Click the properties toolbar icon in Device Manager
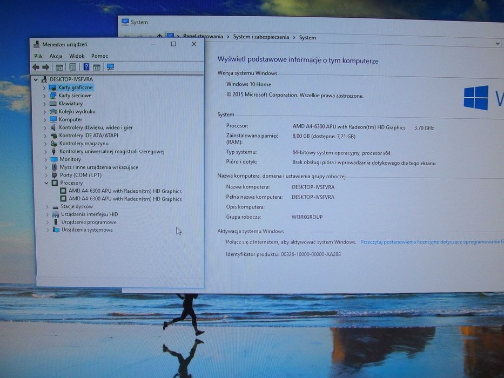504x378 pixels. (72, 67)
